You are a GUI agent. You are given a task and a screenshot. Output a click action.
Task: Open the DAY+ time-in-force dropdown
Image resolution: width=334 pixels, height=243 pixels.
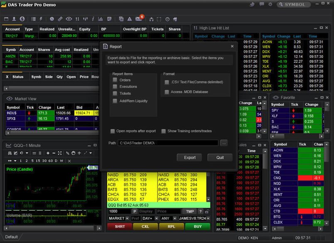click(150, 218)
